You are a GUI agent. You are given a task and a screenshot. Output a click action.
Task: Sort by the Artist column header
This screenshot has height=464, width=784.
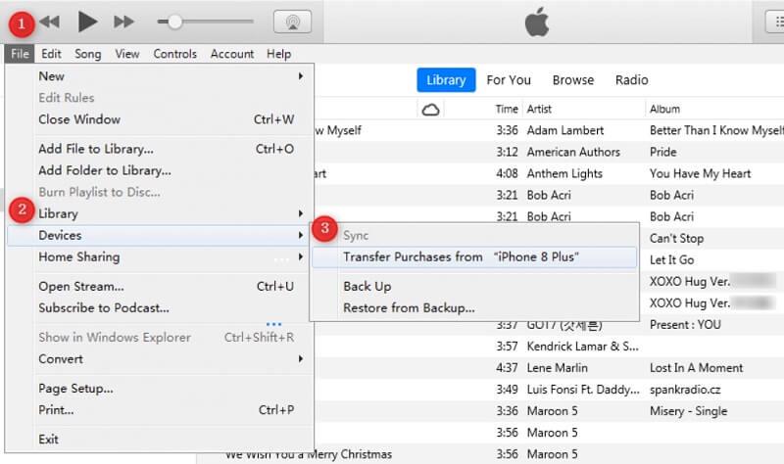click(x=539, y=109)
